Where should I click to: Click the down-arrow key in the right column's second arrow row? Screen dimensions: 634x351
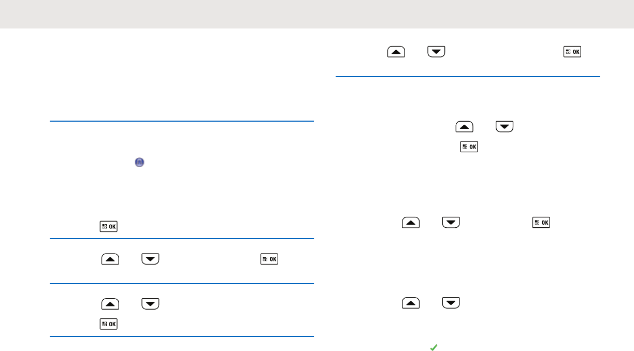[x=505, y=127]
